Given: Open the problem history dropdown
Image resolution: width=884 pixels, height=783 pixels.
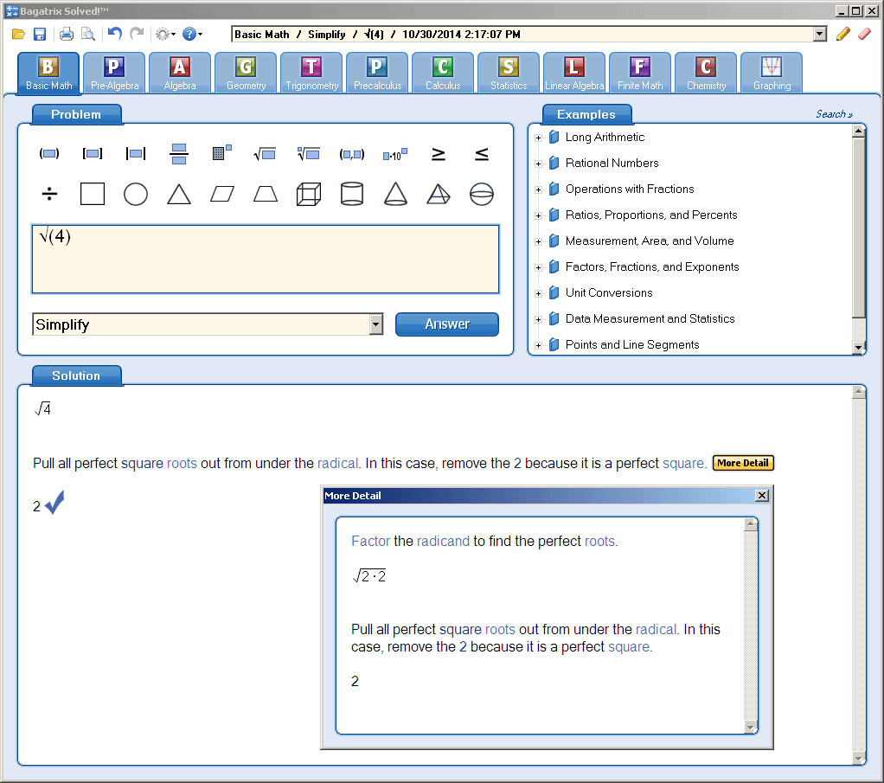Looking at the screenshot, I should tap(820, 35).
